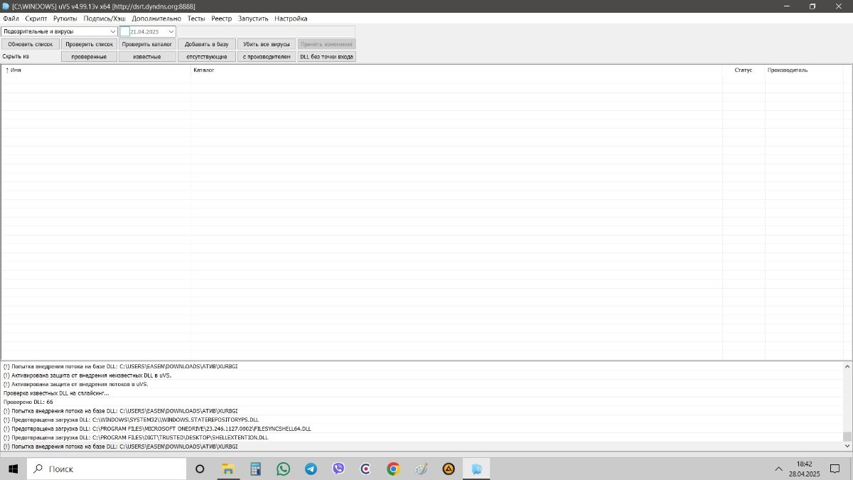Image resolution: width=853 pixels, height=480 pixels.
Task: Open Telegram from the taskbar
Action: [311, 469]
